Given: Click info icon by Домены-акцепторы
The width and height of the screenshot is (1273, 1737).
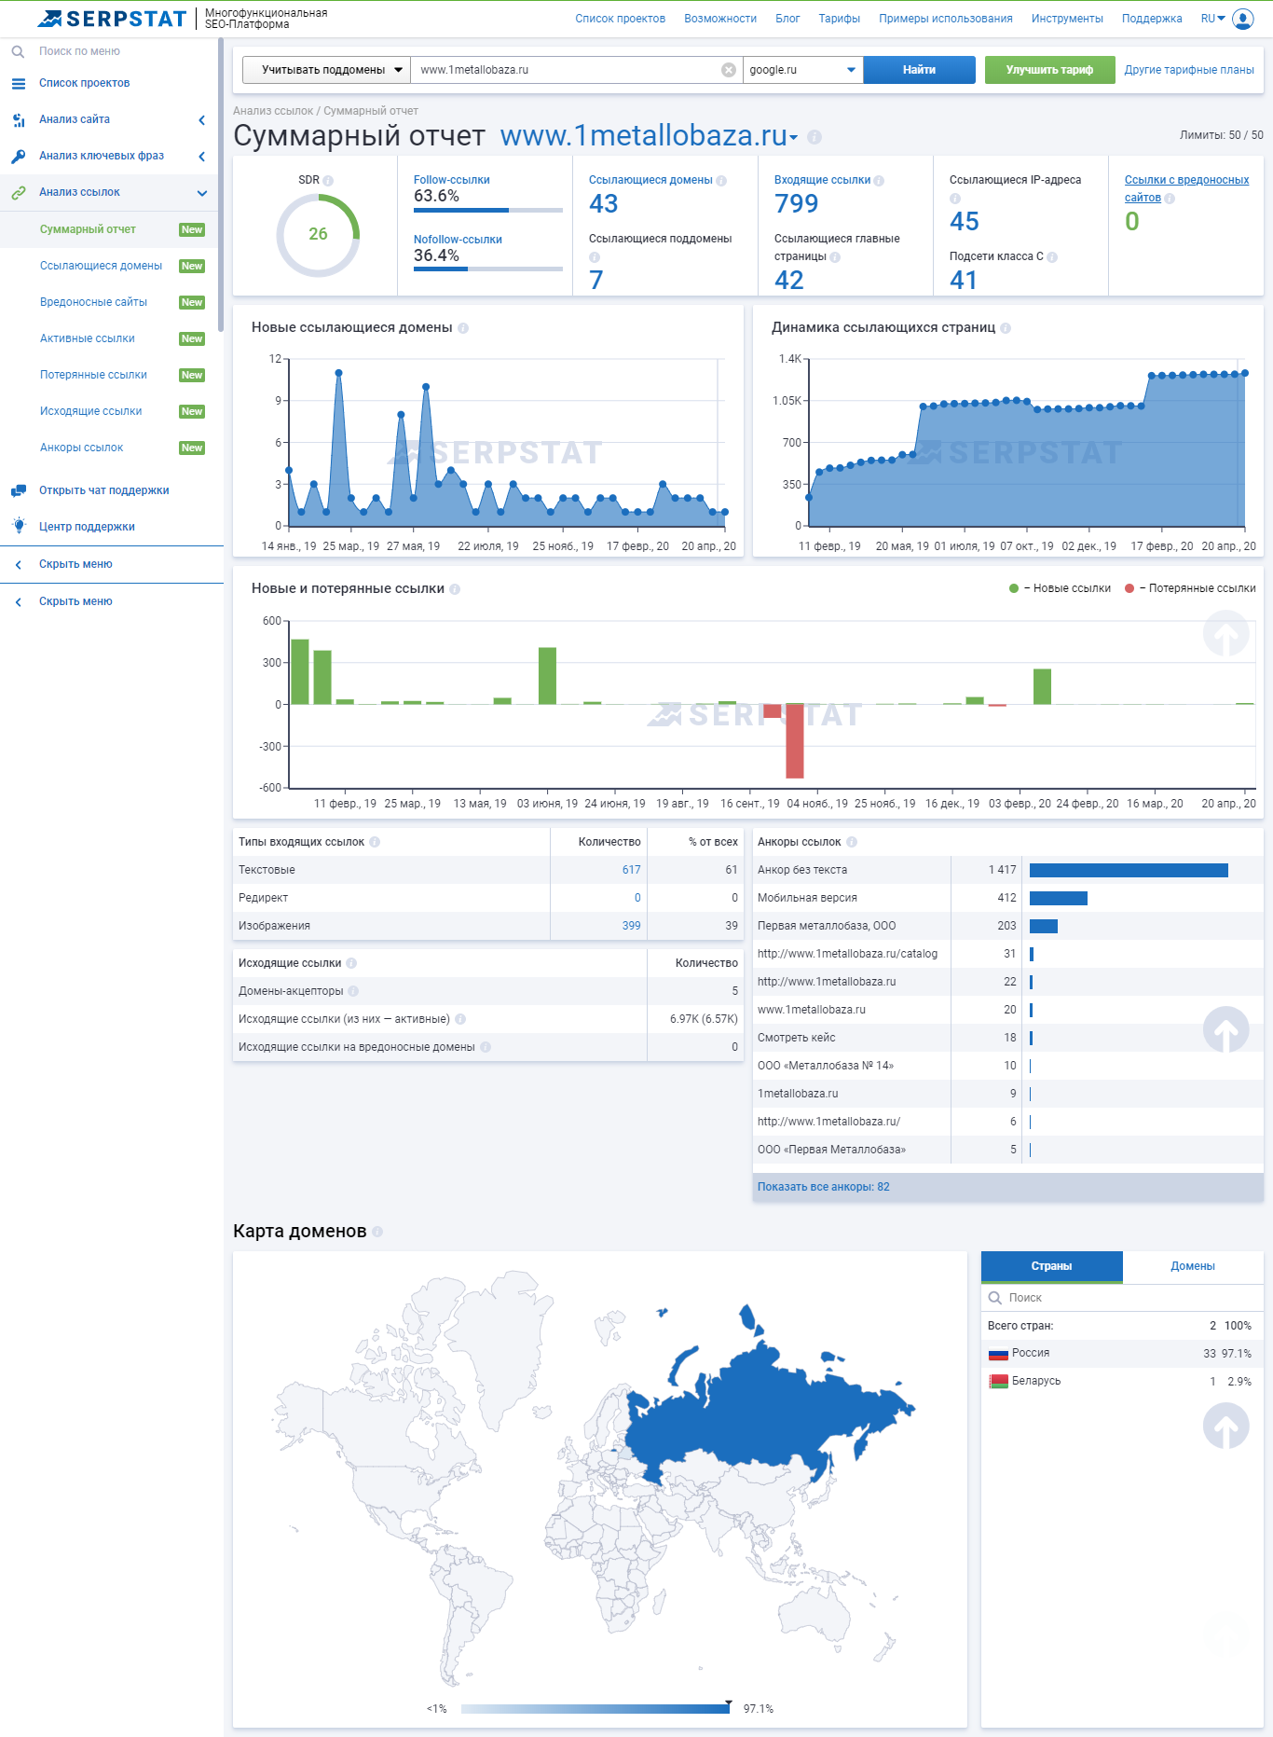Looking at the screenshot, I should 353,991.
